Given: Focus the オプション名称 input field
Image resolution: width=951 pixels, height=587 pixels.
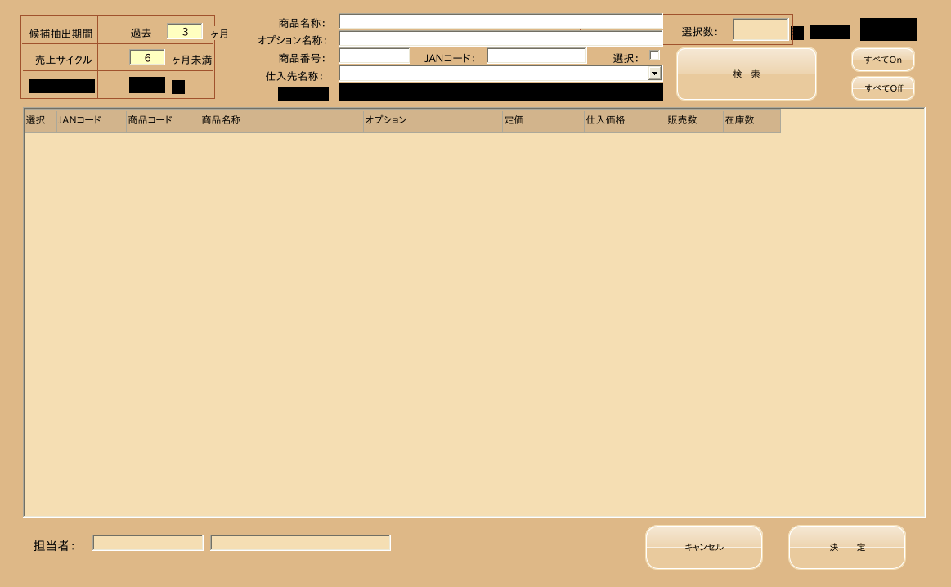Looking at the screenshot, I should point(500,38).
